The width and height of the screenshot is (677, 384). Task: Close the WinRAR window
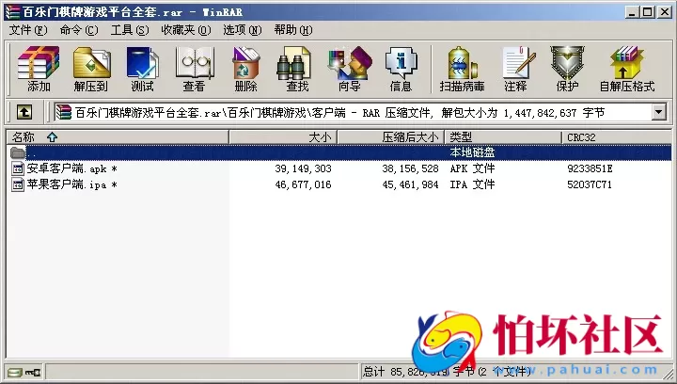coord(664,12)
